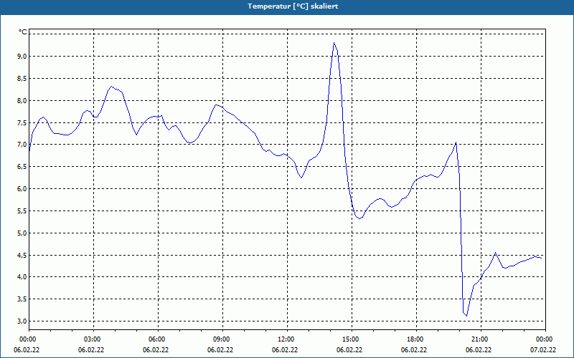Select the 09:00 x-axis time label
The image size is (574, 358).
pyautogui.click(x=220, y=339)
